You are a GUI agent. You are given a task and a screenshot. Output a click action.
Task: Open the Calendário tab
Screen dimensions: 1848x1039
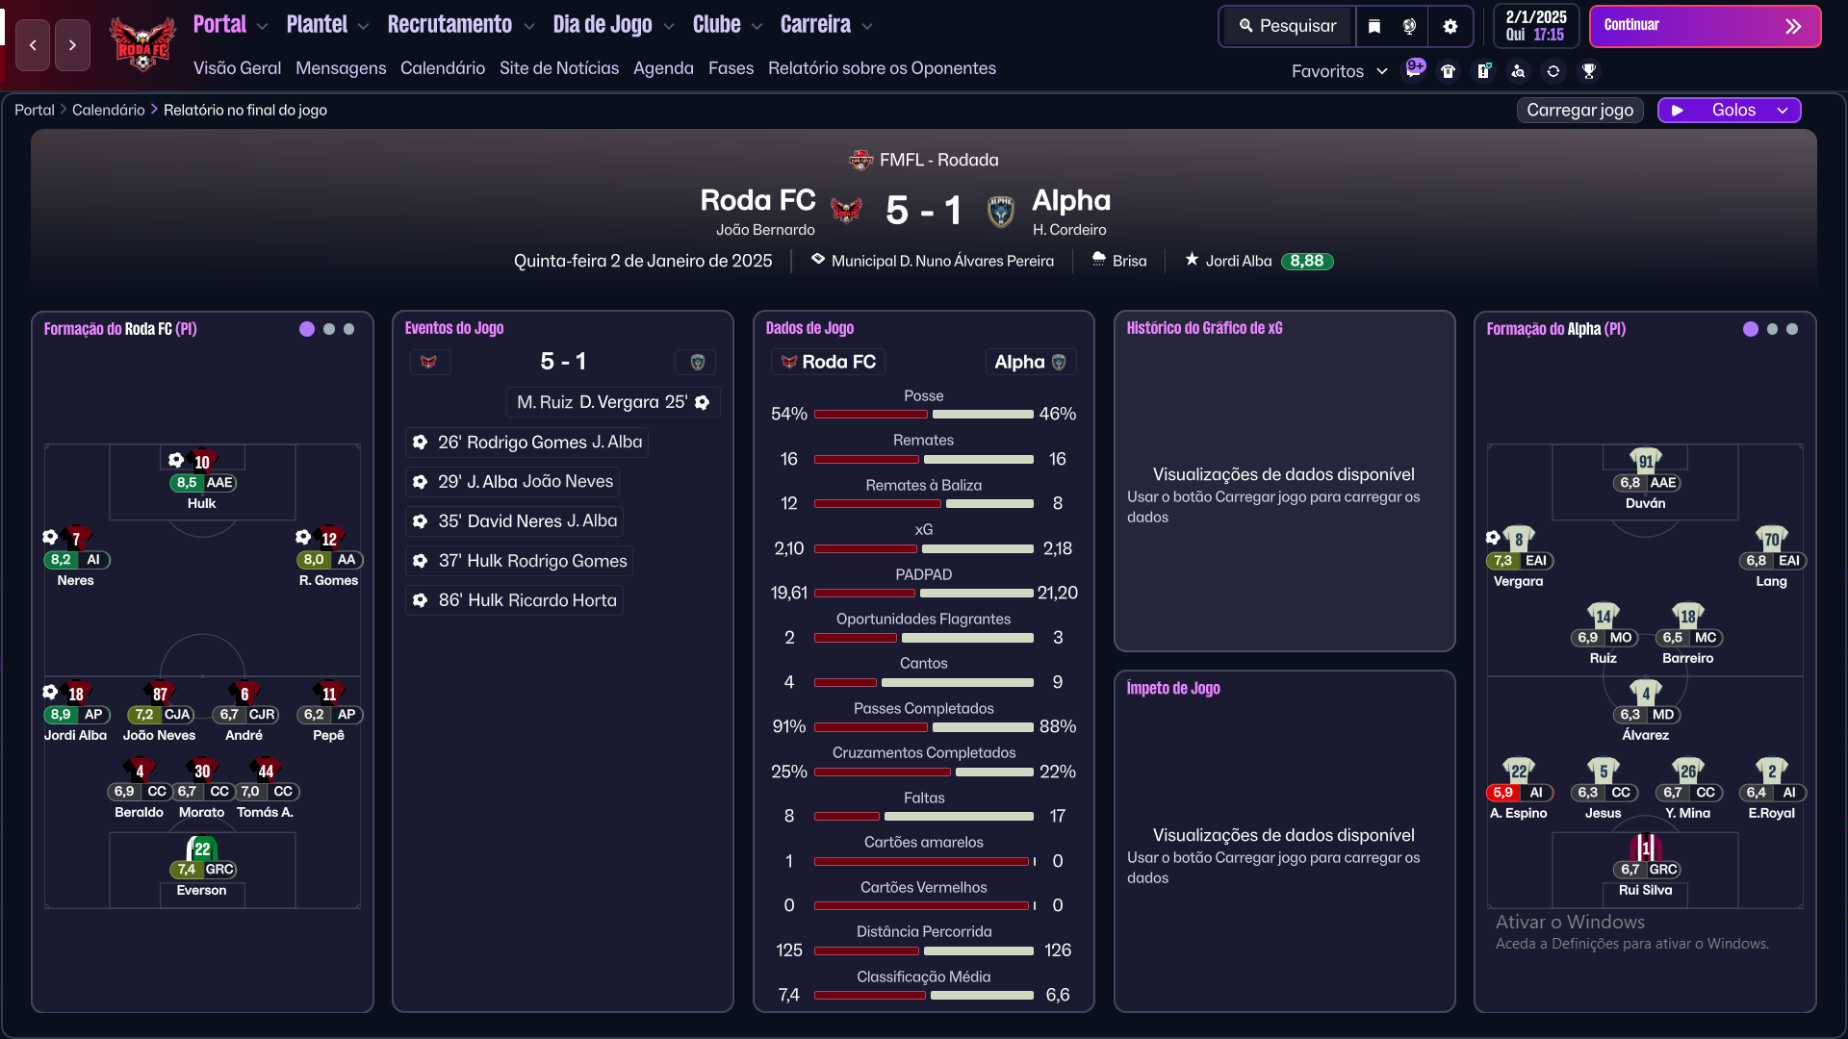tap(443, 68)
